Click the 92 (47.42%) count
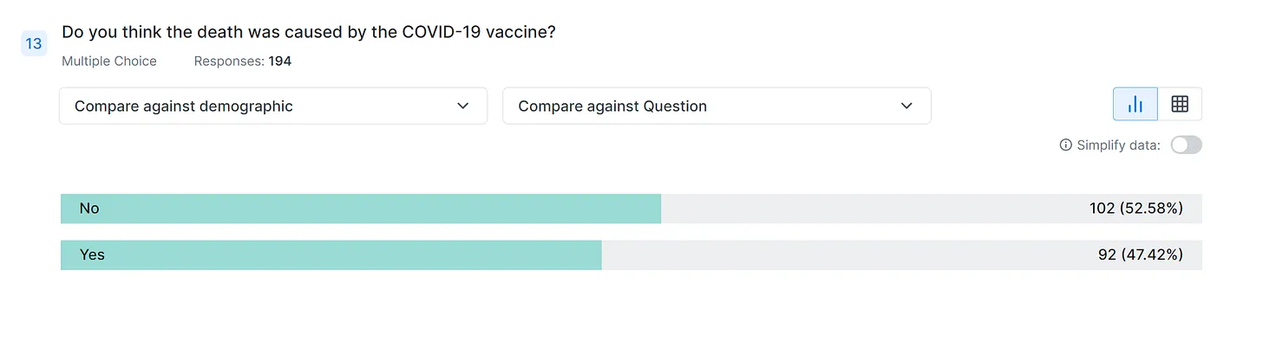The width and height of the screenshot is (1263, 342). click(x=1141, y=255)
